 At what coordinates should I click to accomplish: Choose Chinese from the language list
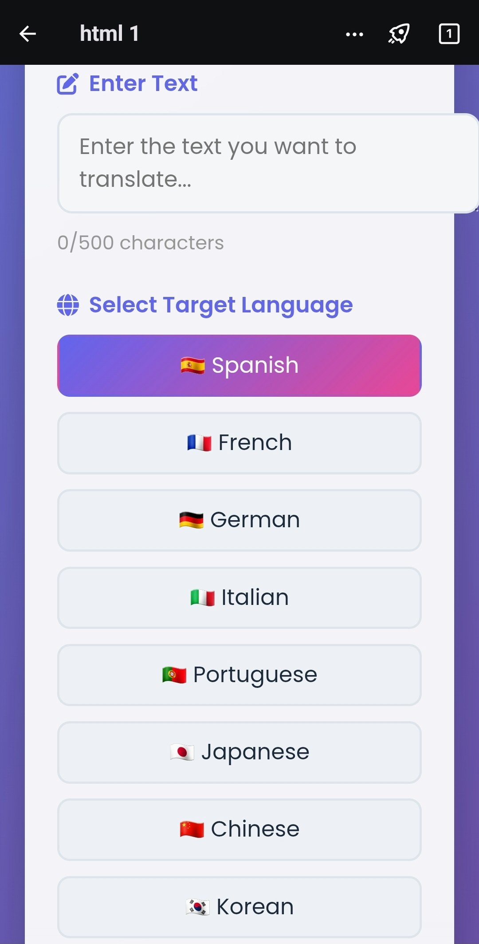239,829
